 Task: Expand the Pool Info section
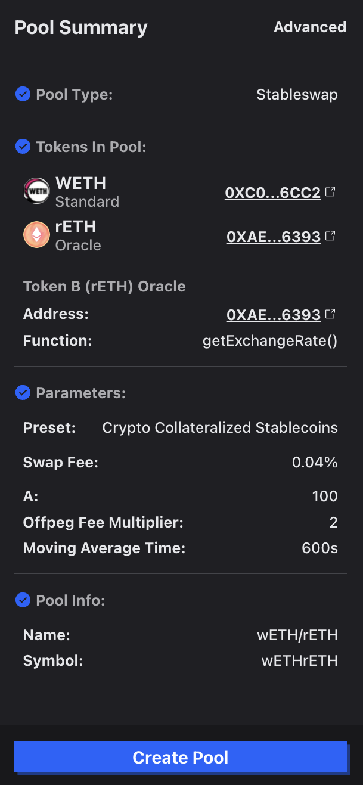(x=69, y=600)
